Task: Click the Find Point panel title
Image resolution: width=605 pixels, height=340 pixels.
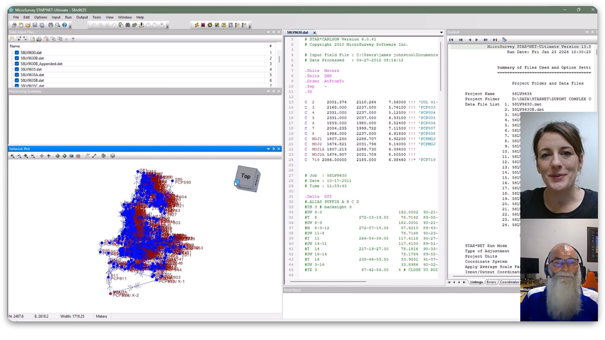Action: (x=292, y=290)
